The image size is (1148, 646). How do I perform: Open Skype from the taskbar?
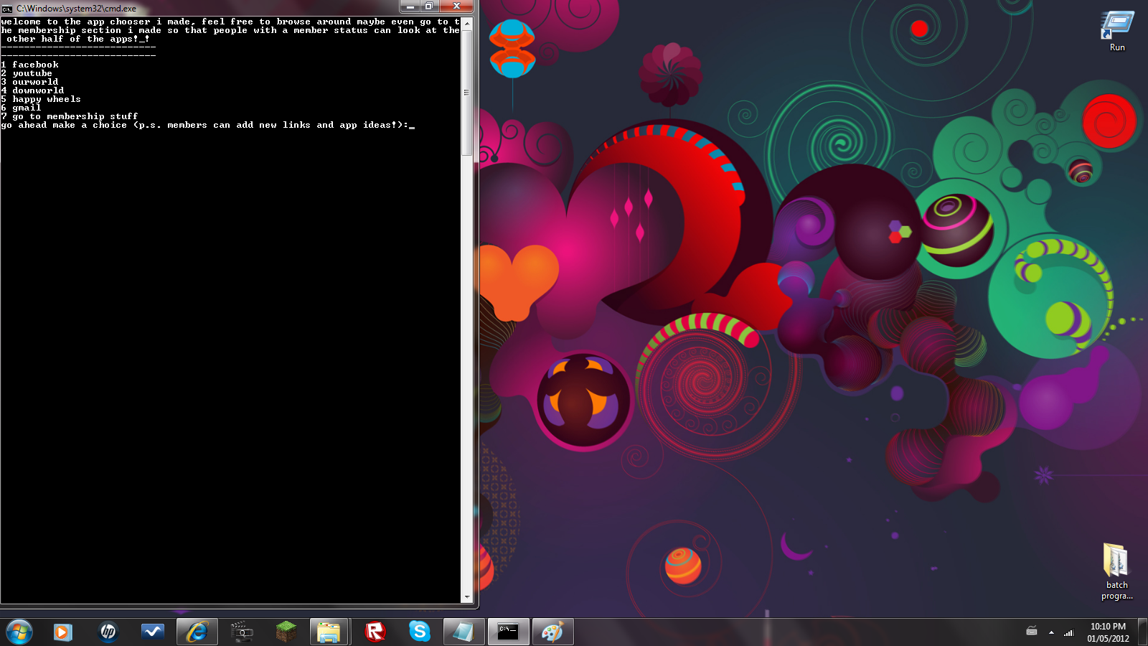coord(419,632)
